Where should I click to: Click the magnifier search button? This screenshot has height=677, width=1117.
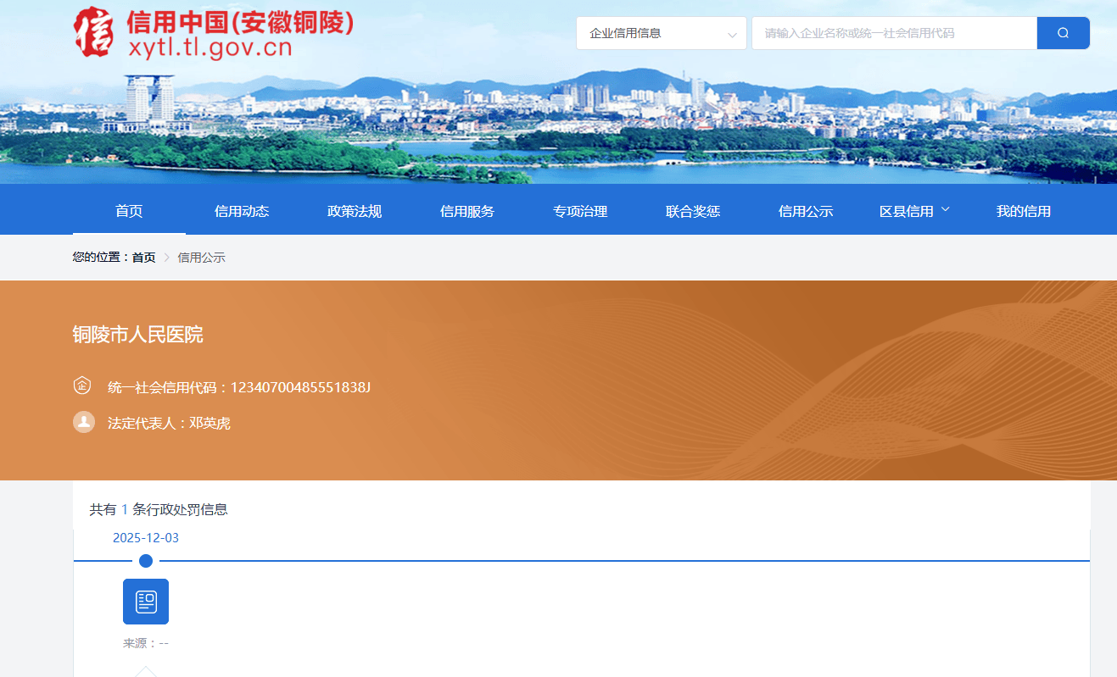point(1063,33)
